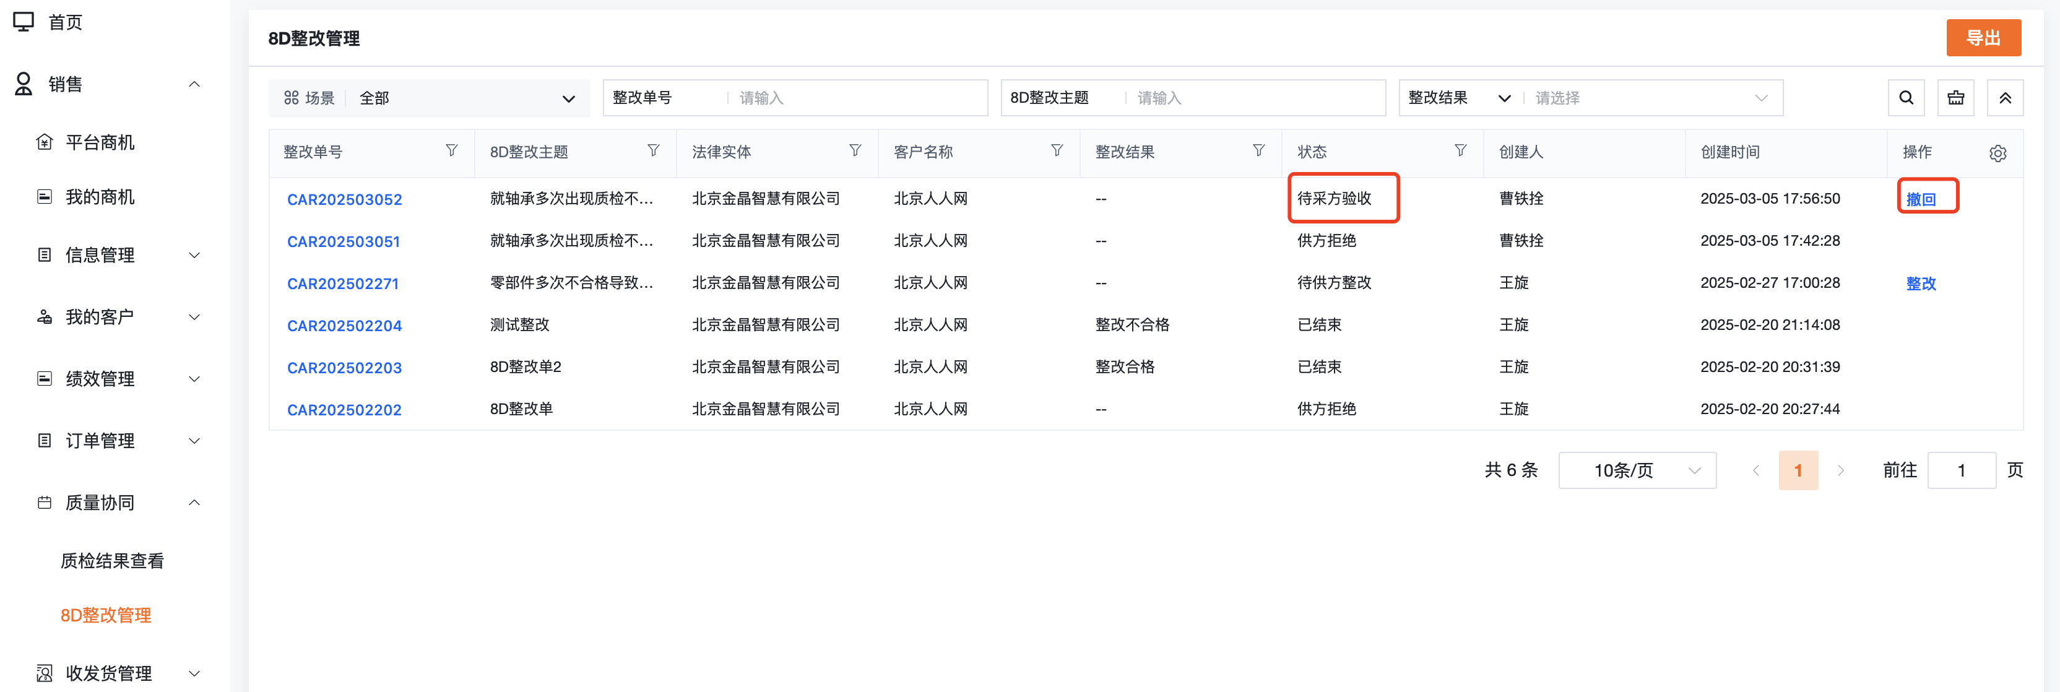The height and width of the screenshot is (692, 2060).
Task: Filter the 整改单号 column
Action: (x=451, y=150)
